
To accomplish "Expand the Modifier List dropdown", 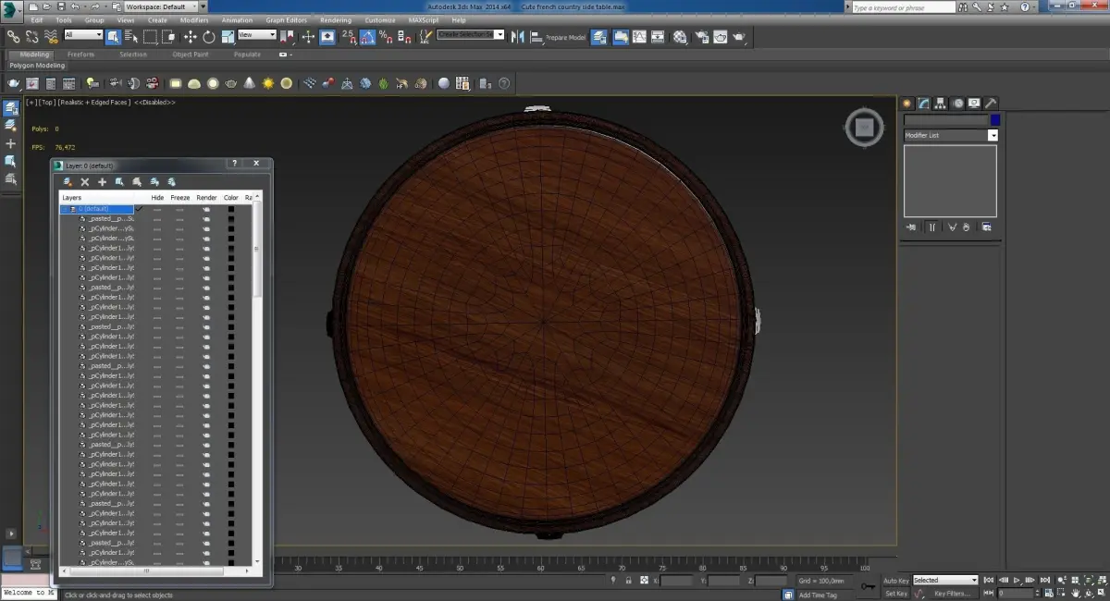I will (993, 135).
